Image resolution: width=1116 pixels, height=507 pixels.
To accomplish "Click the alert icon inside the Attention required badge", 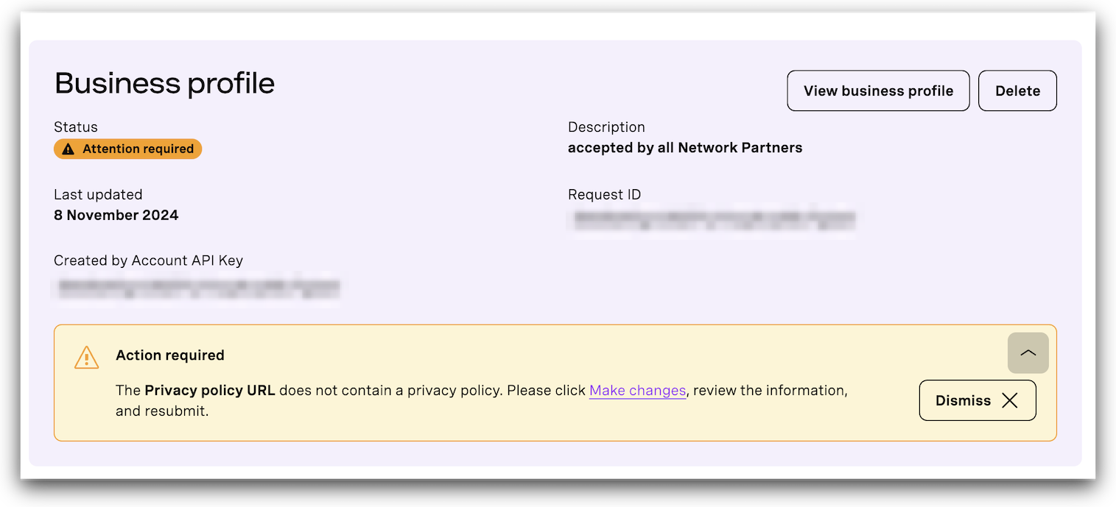I will pos(69,149).
